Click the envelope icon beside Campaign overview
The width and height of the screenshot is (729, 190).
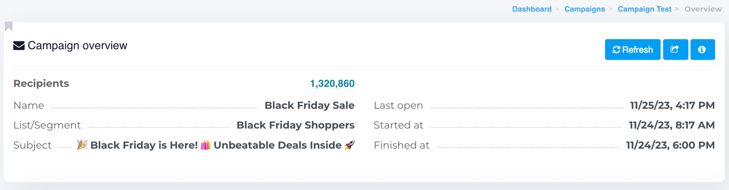point(19,46)
